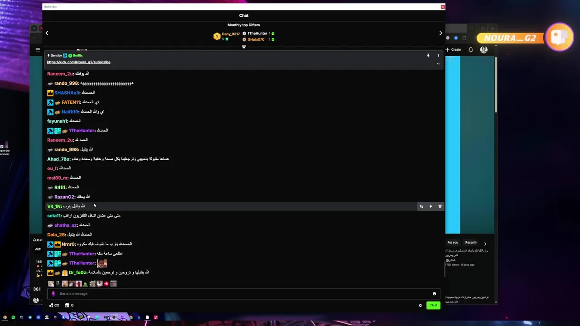Select the red glowing emote in quick bar

106,284
